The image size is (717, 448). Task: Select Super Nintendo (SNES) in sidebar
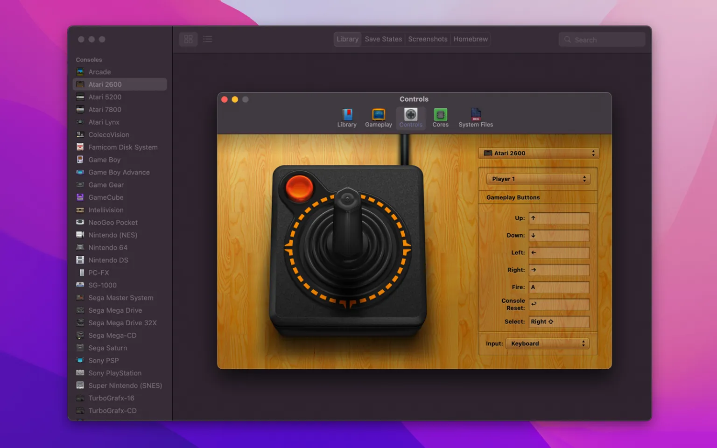coord(125,385)
